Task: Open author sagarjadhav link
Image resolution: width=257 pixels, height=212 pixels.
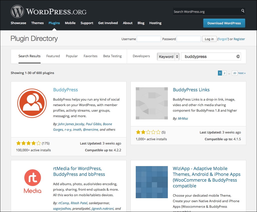Action: (62, 209)
